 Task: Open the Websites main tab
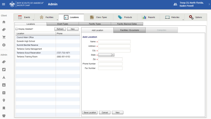(x=172, y=17)
